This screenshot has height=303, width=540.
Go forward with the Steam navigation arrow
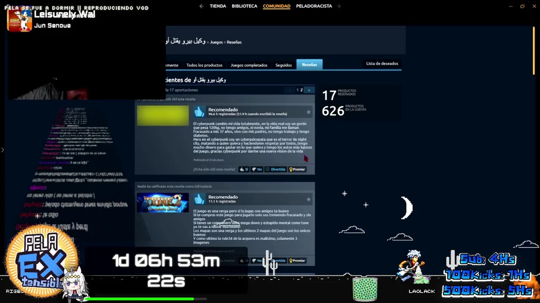point(339,6)
